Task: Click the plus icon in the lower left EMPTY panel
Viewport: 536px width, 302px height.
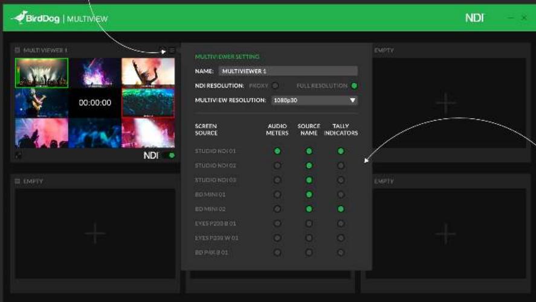Action: [95, 233]
